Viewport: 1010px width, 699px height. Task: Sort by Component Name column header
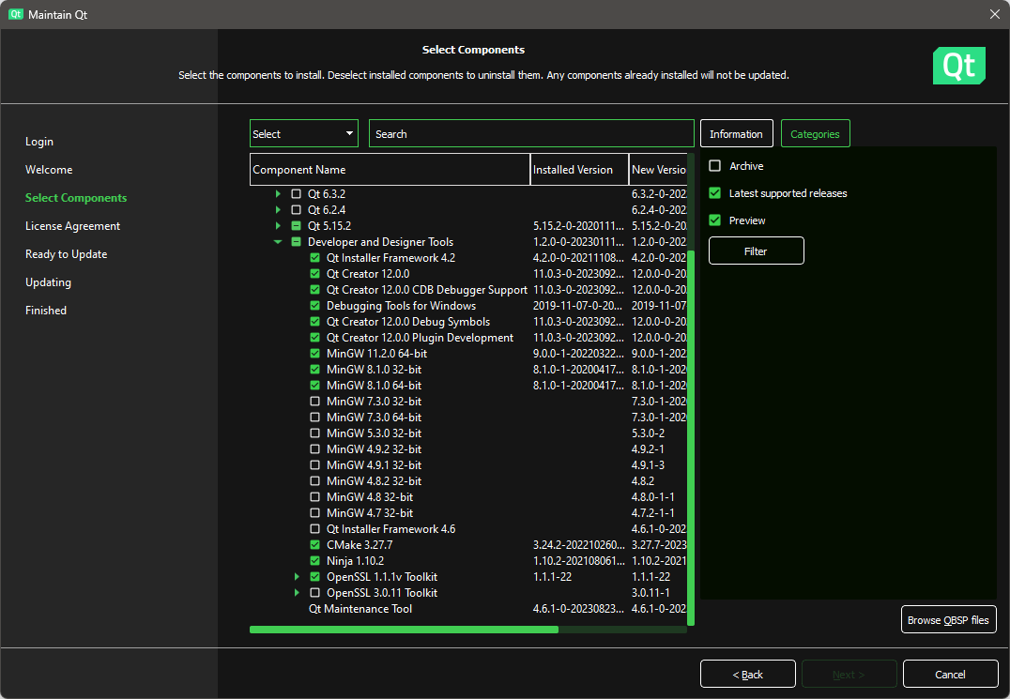(390, 170)
